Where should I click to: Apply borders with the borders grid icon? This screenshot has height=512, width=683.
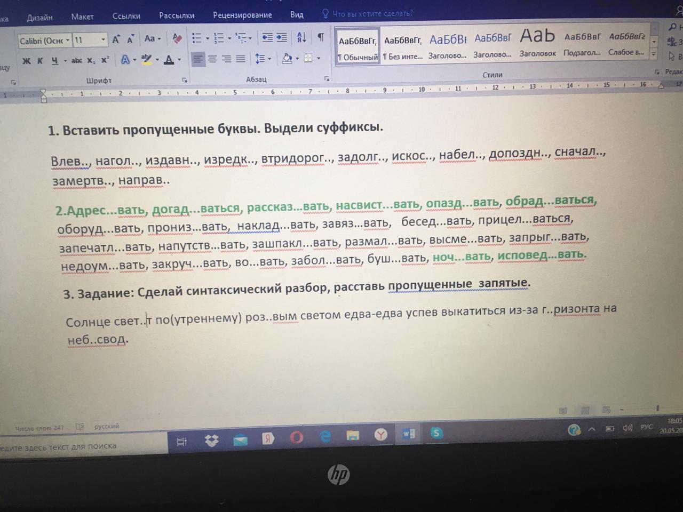(x=308, y=58)
